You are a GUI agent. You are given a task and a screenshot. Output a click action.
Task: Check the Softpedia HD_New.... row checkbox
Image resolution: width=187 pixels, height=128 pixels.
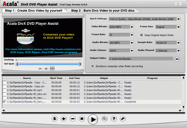(x=4, y=98)
